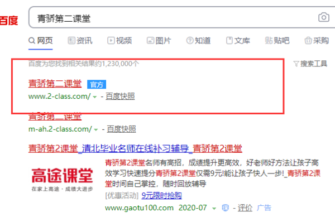Image resolution: width=335 pixels, height=222 pixels.
Task: Click the camera image-search icon
Action: tap(324, 17)
